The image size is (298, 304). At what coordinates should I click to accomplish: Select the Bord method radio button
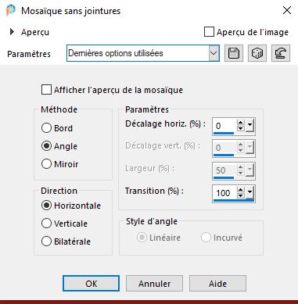(x=46, y=128)
